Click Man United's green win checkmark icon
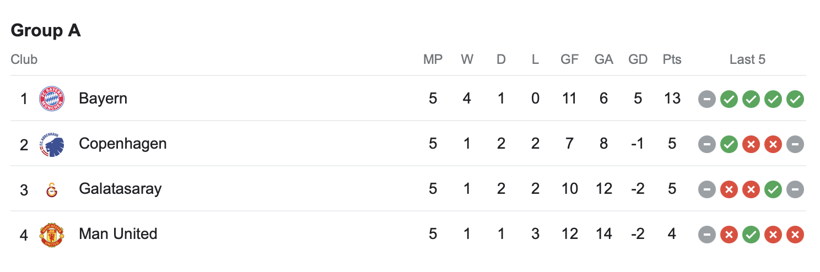This screenshot has width=820, height=272. click(751, 235)
